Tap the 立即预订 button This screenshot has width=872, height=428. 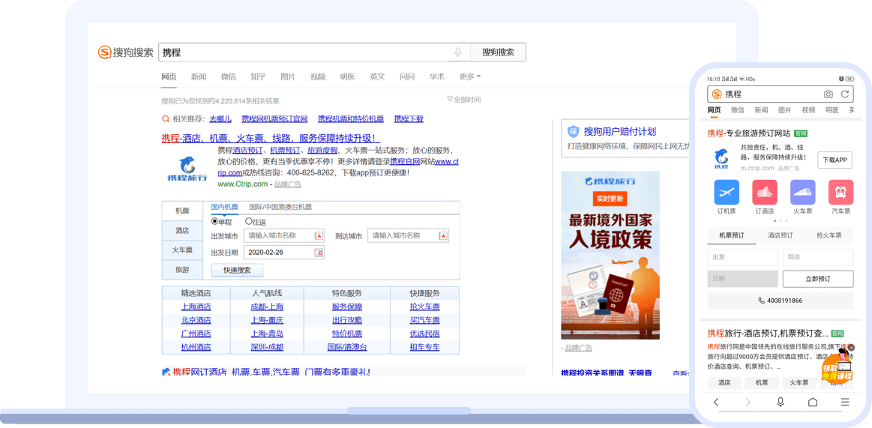click(x=817, y=279)
